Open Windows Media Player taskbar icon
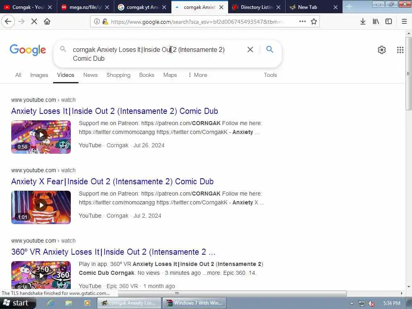 (x=87, y=303)
